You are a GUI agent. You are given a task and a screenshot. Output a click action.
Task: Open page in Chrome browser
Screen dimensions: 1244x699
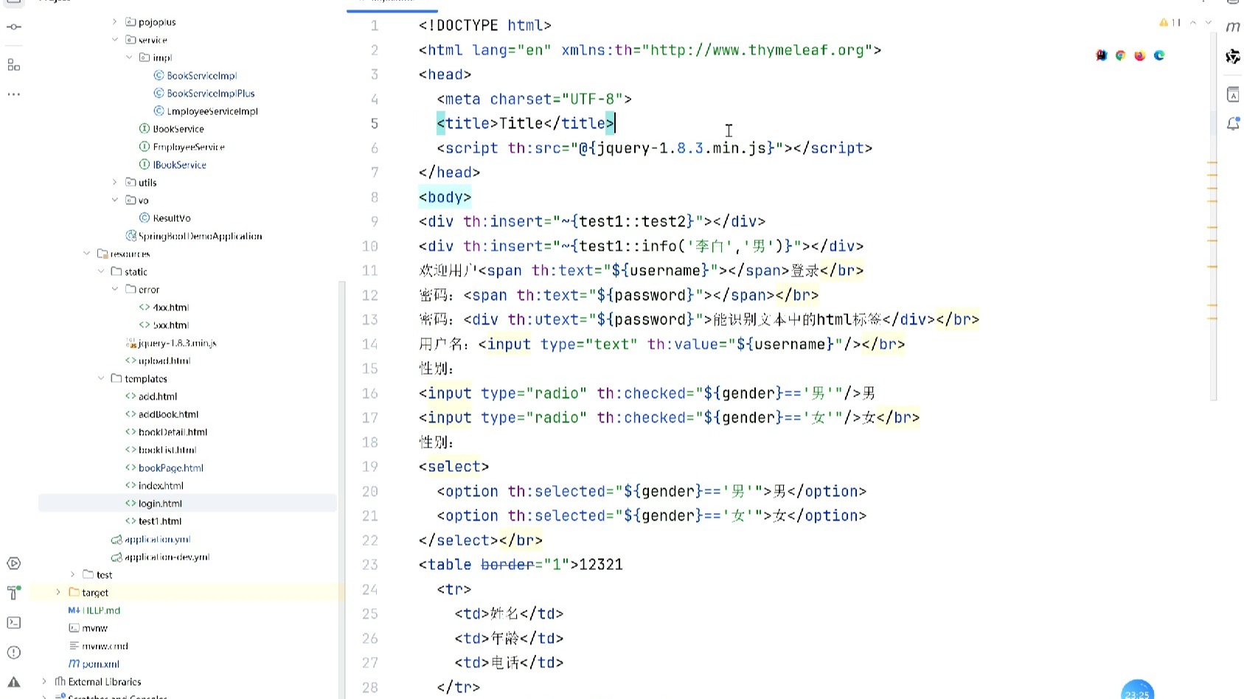1121,55
